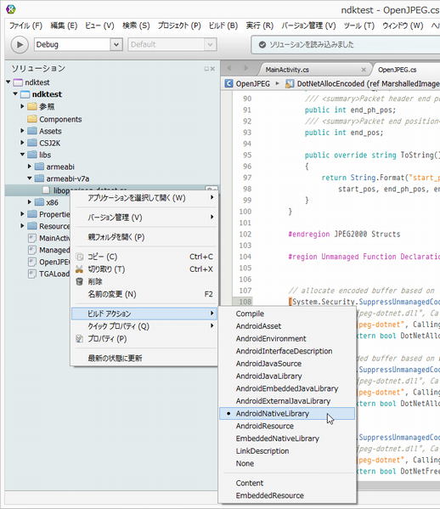
Task: Click the TGALoader file icon in tree
Action: [x=31, y=274]
